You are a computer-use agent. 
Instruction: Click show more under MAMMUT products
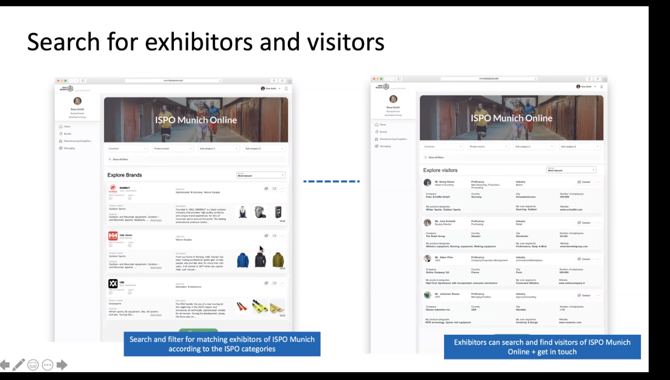(156, 220)
